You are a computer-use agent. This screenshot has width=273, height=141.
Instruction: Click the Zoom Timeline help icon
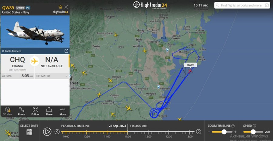(x=233, y=126)
